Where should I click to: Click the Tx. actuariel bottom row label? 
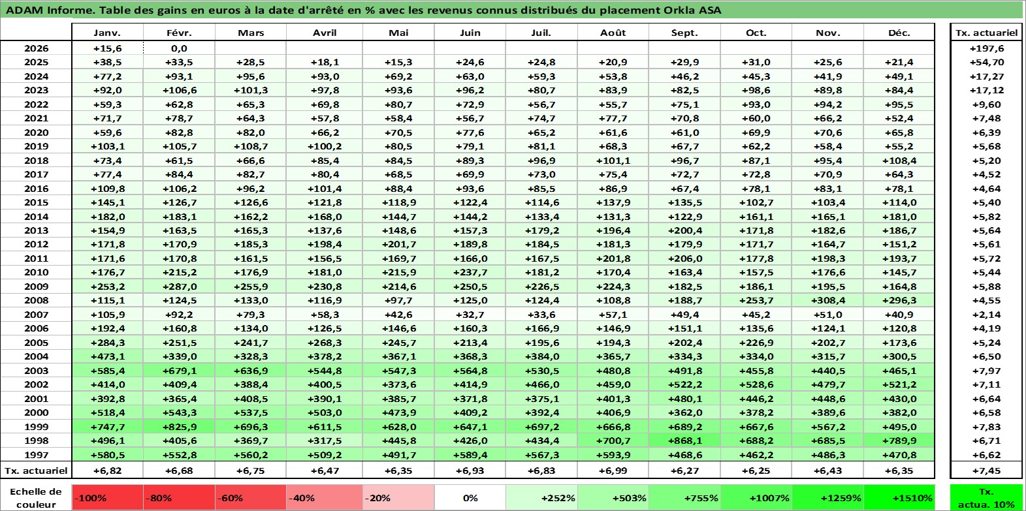36,470
